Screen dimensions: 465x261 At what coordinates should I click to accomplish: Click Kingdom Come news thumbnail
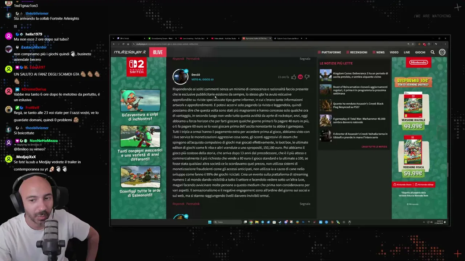coord(325,75)
